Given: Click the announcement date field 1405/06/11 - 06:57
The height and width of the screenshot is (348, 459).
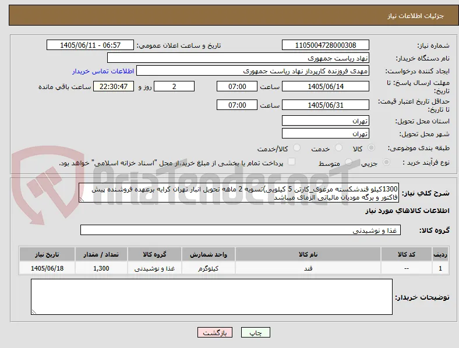Looking at the screenshot, I should (90, 45).
